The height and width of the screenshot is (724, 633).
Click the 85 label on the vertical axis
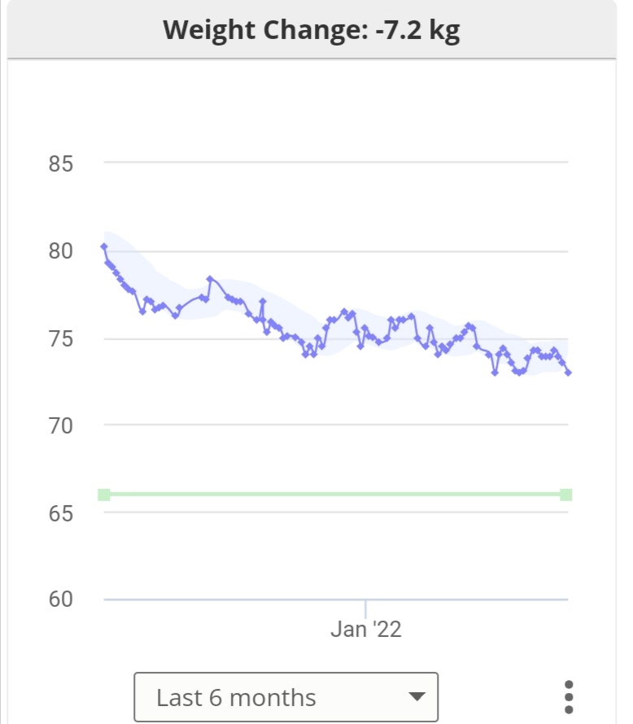60,164
